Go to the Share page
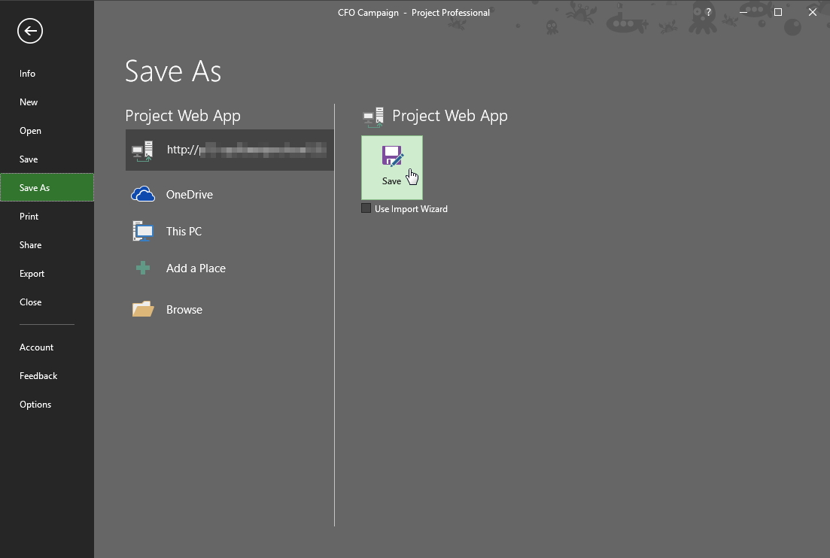This screenshot has height=558, width=830. click(47, 245)
